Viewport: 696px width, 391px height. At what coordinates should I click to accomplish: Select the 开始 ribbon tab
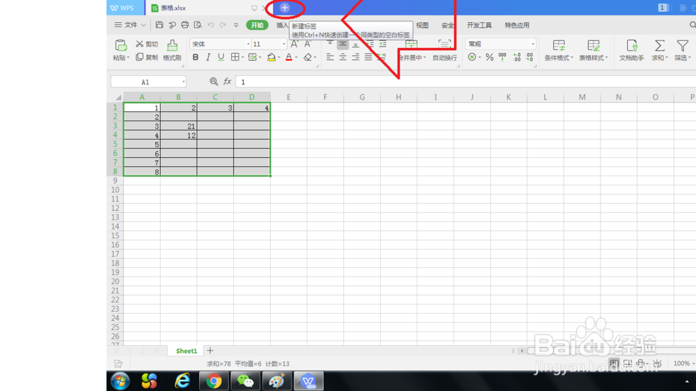[258, 25]
